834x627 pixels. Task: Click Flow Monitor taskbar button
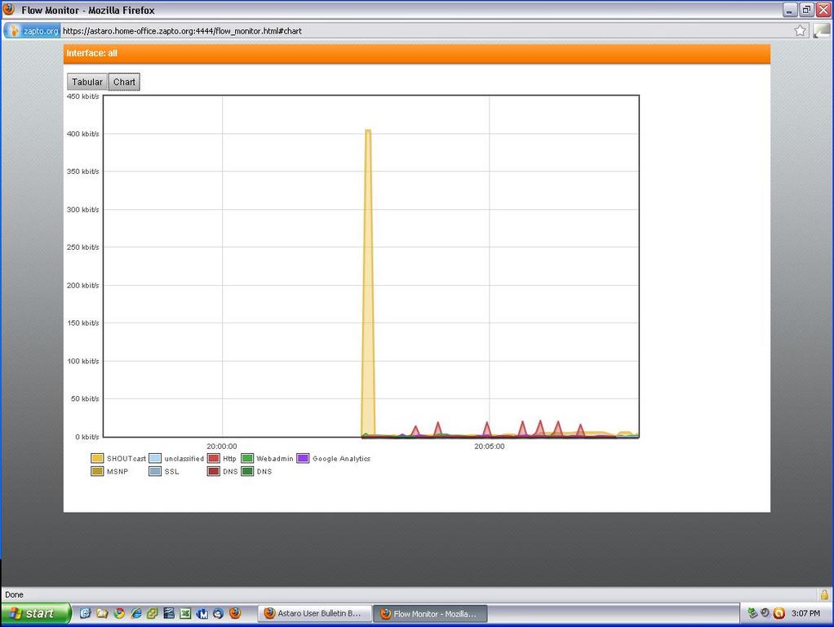432,613
